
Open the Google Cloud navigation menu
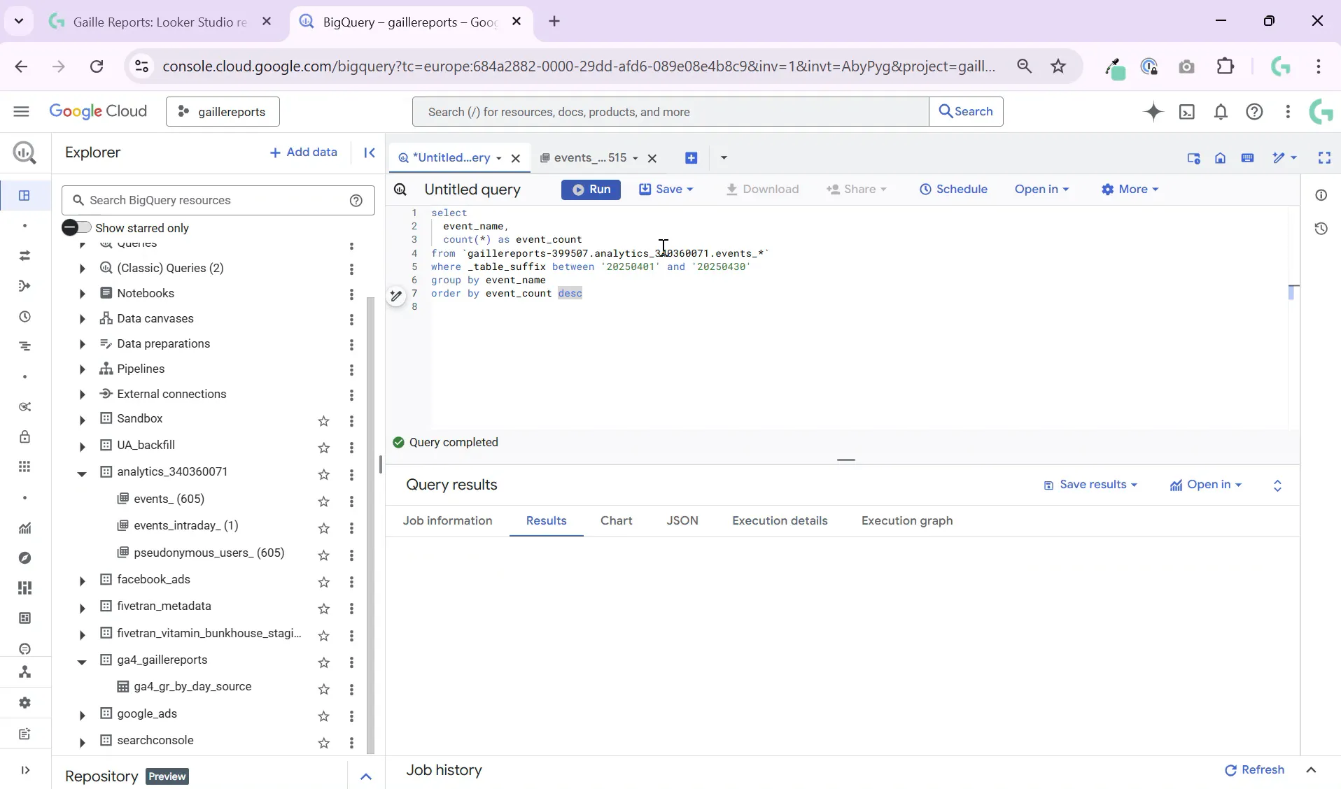(21, 111)
